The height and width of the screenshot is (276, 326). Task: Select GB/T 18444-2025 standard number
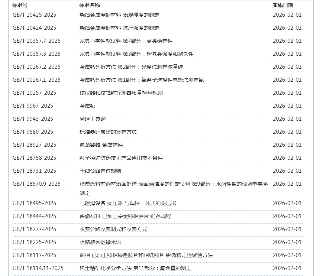[x=34, y=216]
